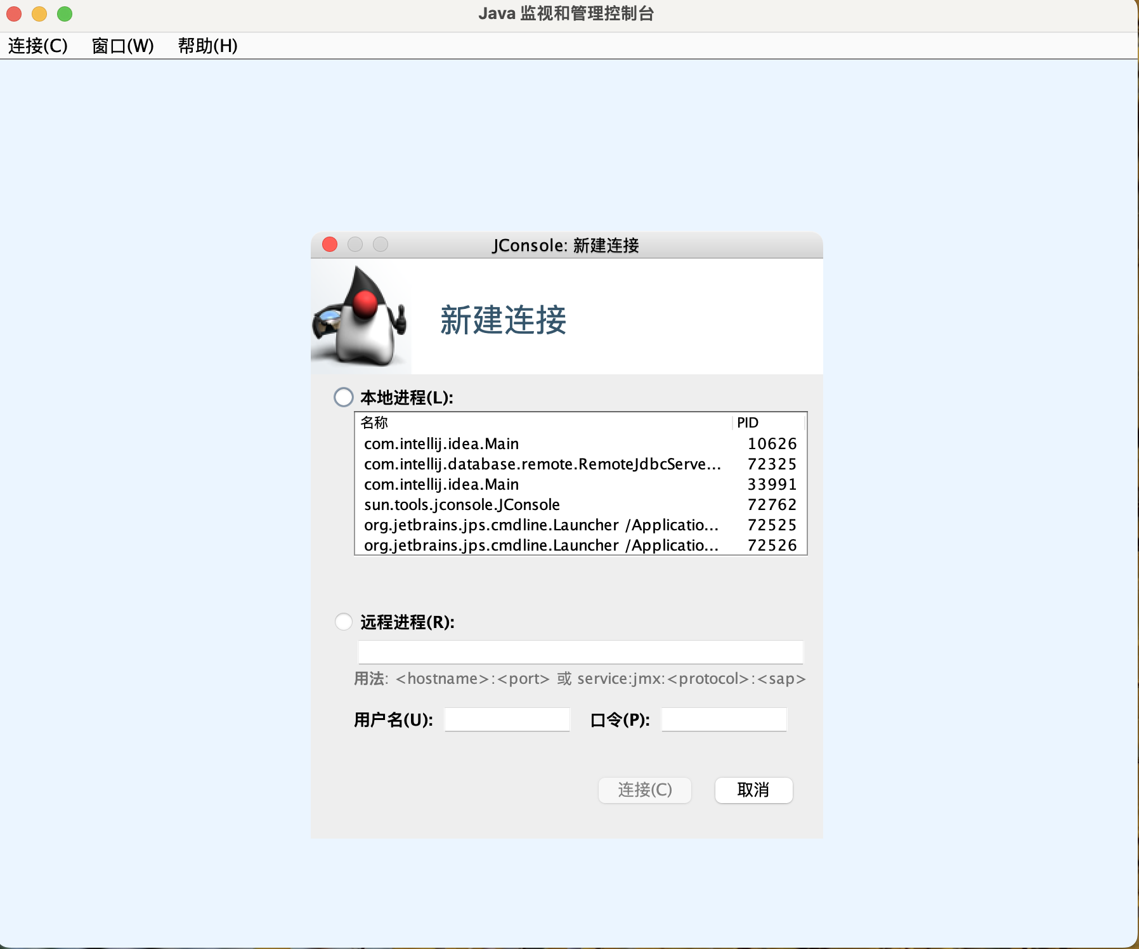Select com.intellij.idea.Main with PID 33991
Image resolution: width=1139 pixels, height=949 pixels.
(580, 484)
